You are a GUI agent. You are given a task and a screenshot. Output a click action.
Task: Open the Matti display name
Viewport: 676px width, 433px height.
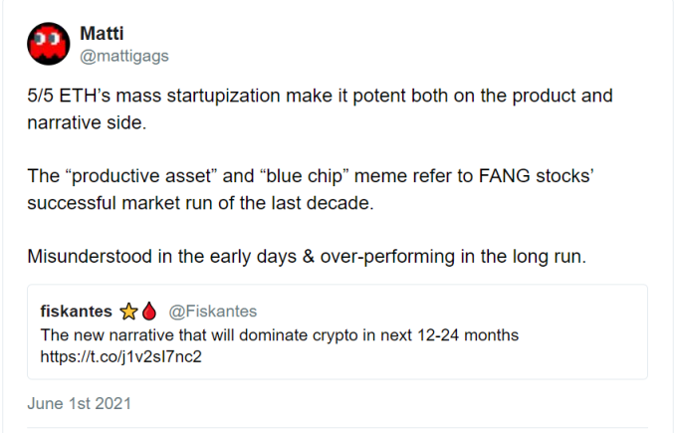tap(102, 34)
